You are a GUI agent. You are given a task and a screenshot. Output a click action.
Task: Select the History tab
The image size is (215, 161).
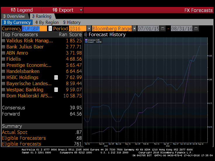pyautogui.click(x=72, y=22)
